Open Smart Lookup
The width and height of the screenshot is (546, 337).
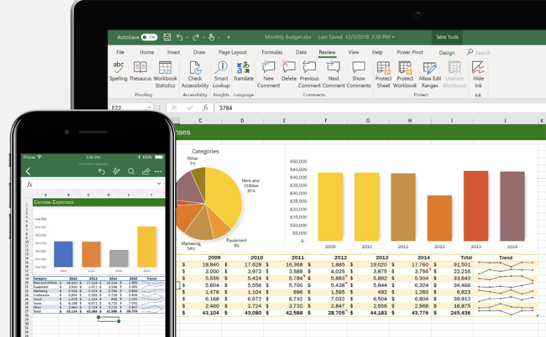[221, 74]
